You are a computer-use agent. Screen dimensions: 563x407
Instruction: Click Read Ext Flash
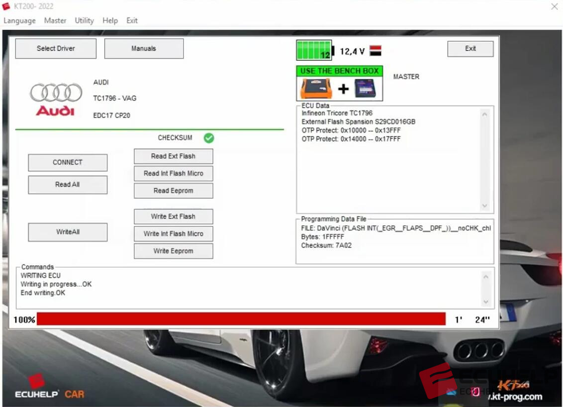click(174, 156)
